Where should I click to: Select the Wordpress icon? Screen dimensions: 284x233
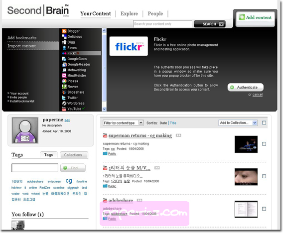click(x=64, y=104)
